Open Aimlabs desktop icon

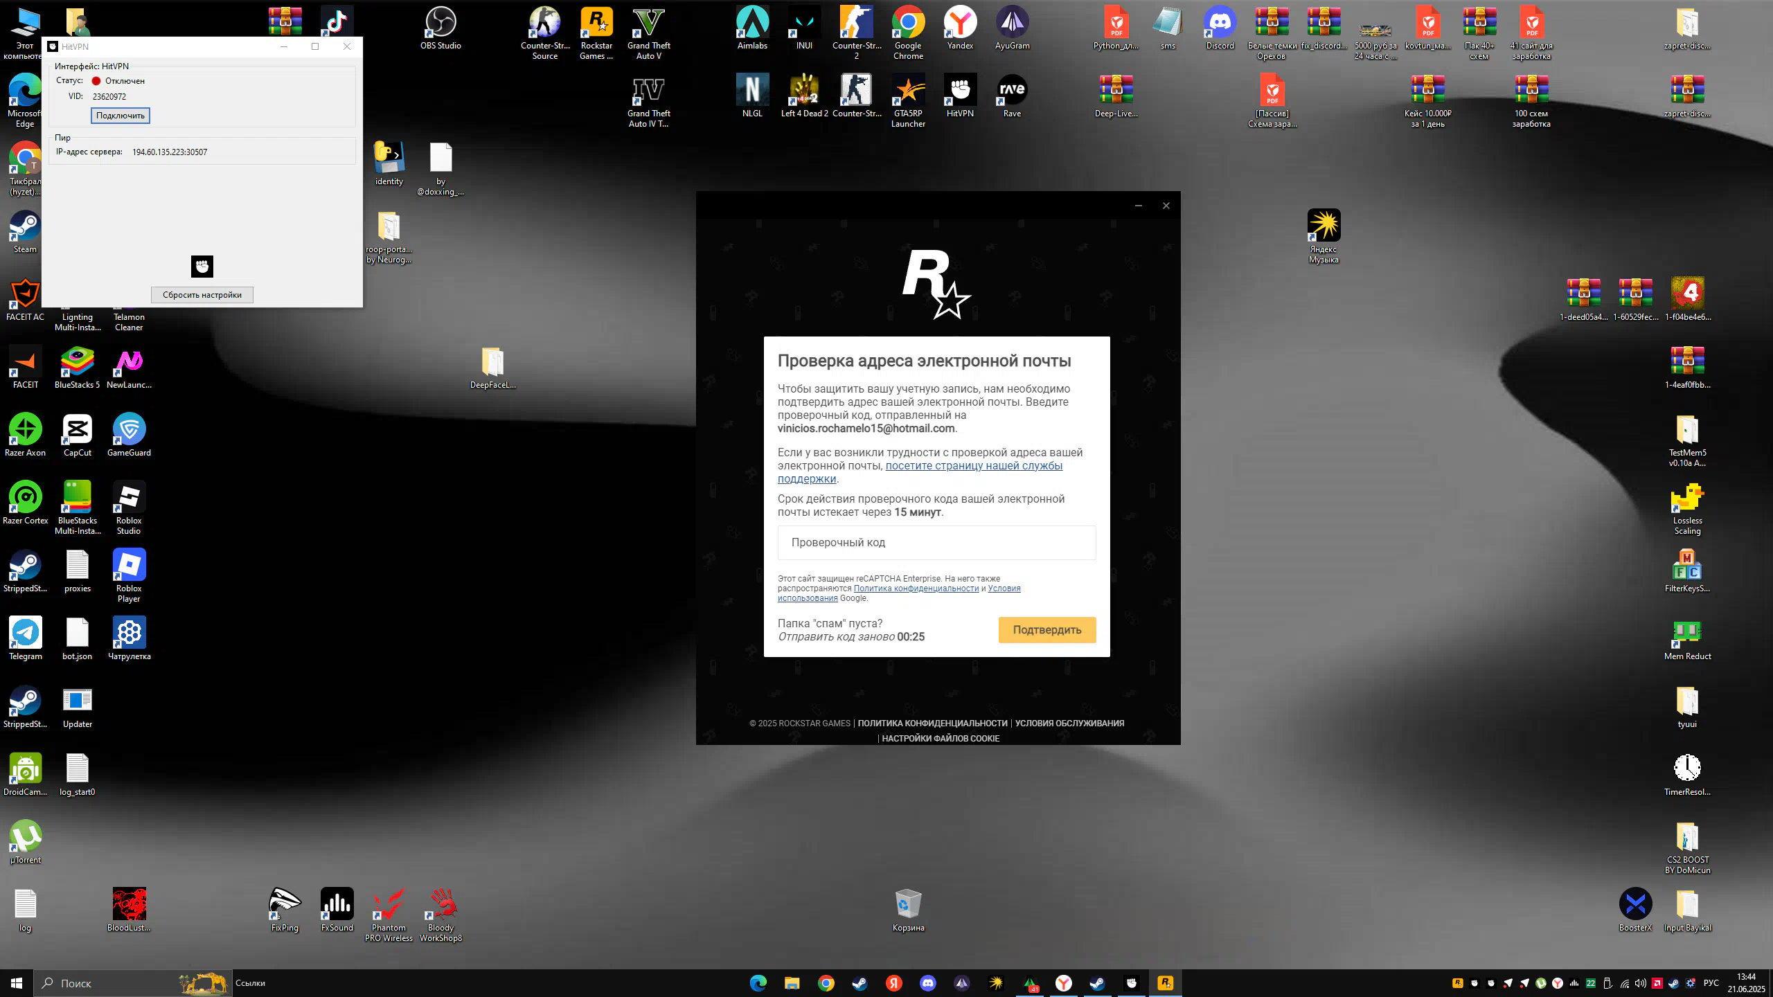(752, 29)
